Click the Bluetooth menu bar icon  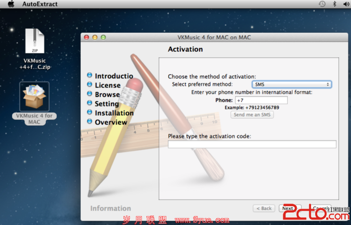(335, 4)
